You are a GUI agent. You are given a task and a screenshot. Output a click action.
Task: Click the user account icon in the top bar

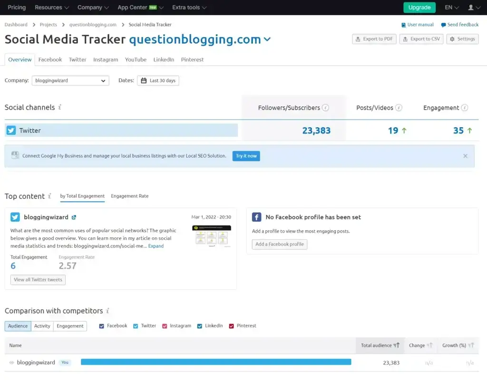tap(470, 7)
